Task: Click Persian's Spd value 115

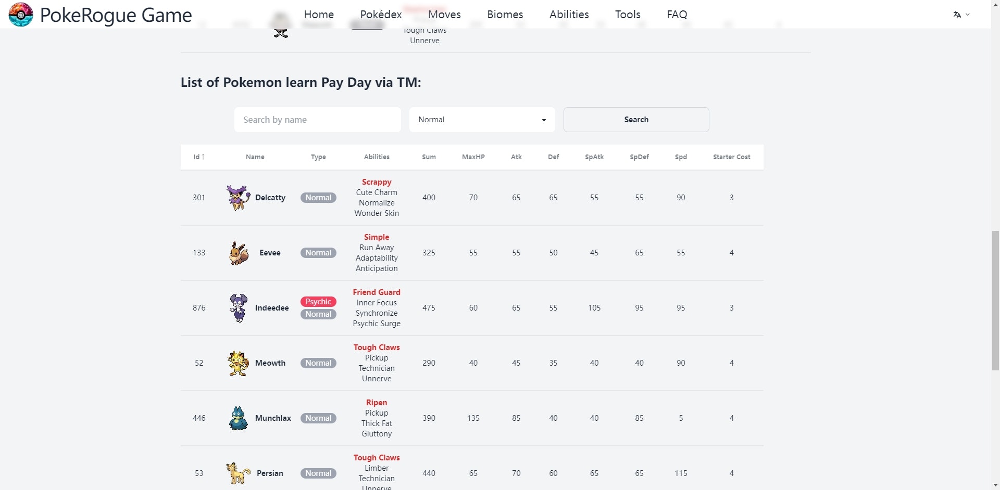Action: [681, 473]
